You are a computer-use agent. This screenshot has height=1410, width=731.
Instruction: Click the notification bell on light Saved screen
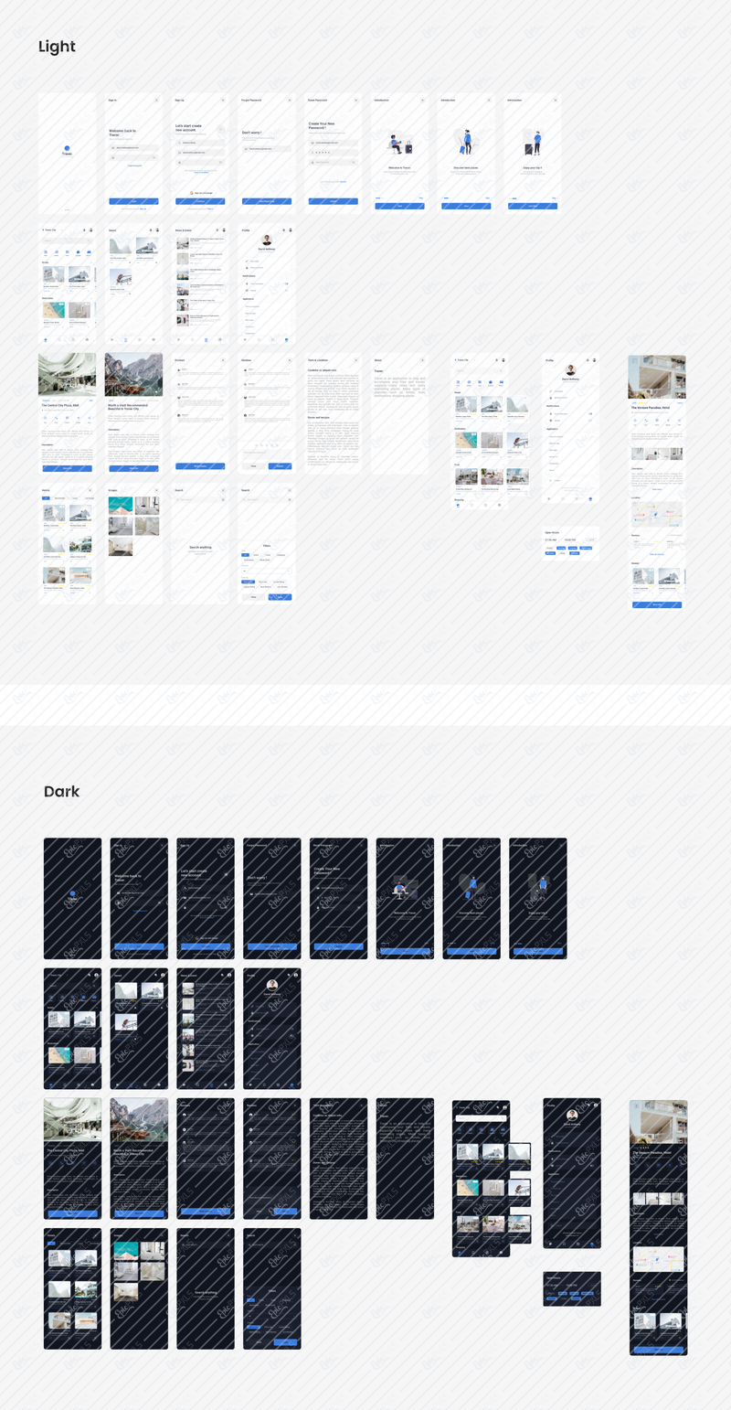pos(150,230)
